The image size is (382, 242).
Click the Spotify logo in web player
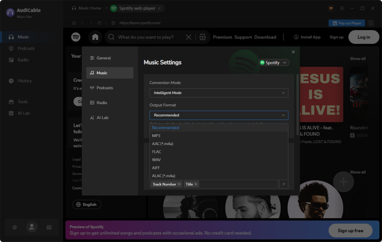click(x=76, y=37)
